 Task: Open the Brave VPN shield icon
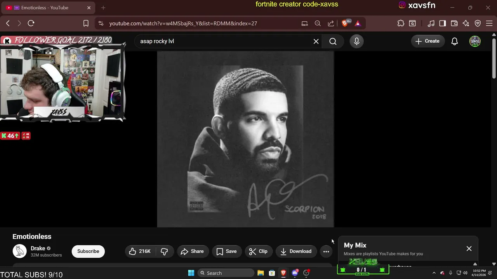478,23
